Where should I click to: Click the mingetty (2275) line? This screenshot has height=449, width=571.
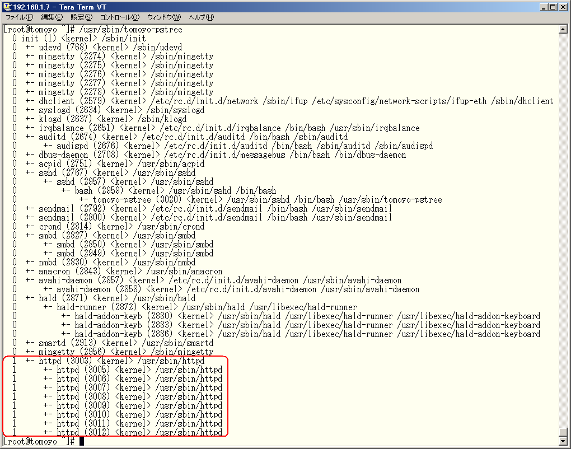click(x=113, y=65)
